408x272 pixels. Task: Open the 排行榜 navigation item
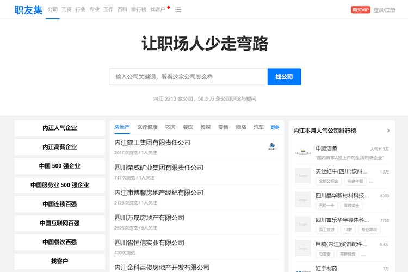pyautogui.click(x=139, y=10)
